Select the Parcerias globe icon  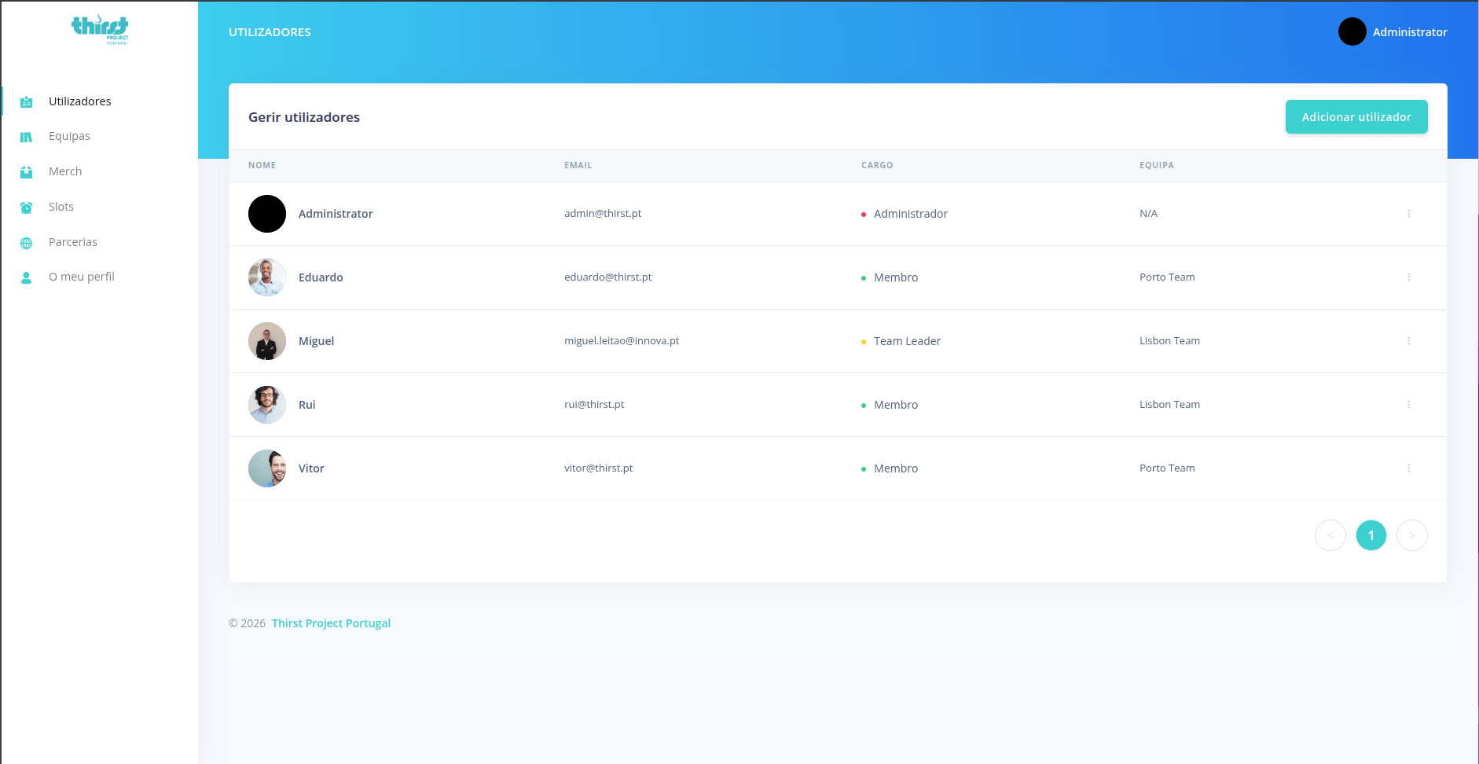coord(26,241)
